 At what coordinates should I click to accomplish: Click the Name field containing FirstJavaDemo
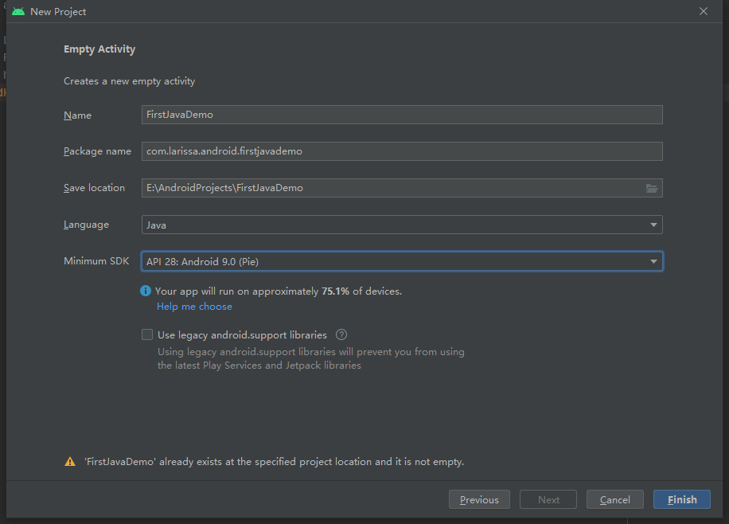[x=402, y=115]
